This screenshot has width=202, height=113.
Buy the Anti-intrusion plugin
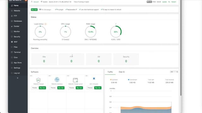click(98, 88)
